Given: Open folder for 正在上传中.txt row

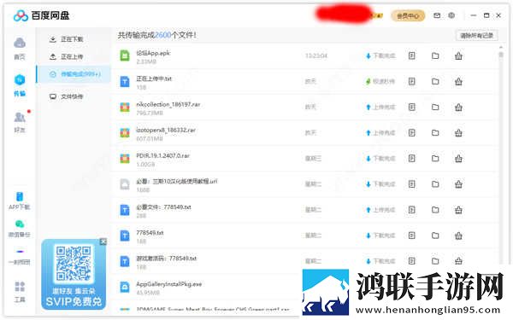Looking at the screenshot, I should [435, 81].
